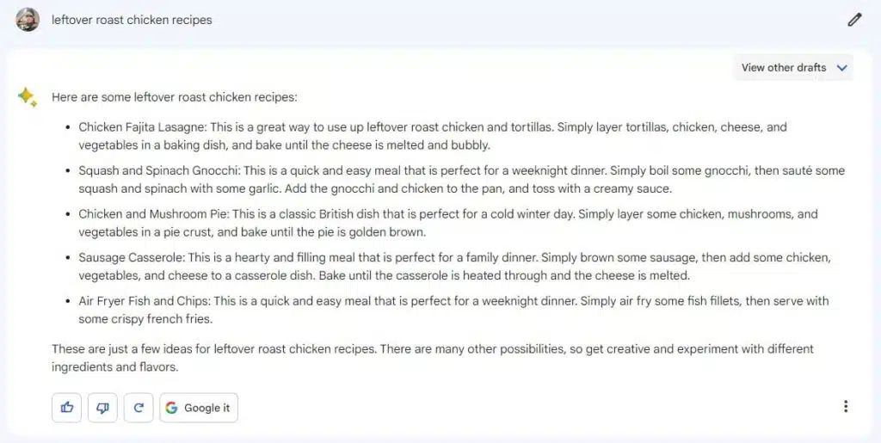Click the user profile avatar
This screenshot has width=881, height=443.
[28, 20]
